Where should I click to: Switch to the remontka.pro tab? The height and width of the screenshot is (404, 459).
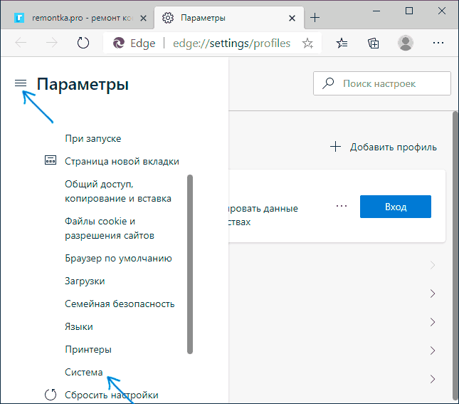point(78,18)
